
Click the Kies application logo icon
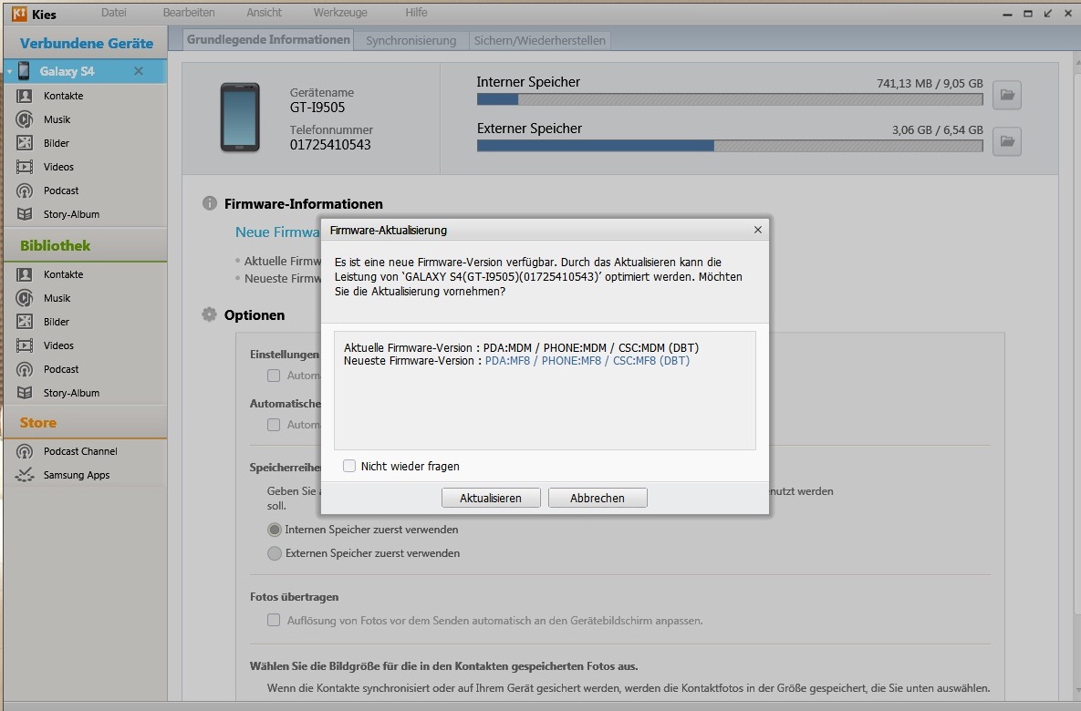[x=19, y=14]
